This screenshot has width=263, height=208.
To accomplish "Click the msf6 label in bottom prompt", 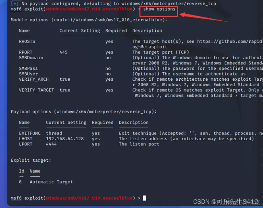I will click(x=16, y=198).
